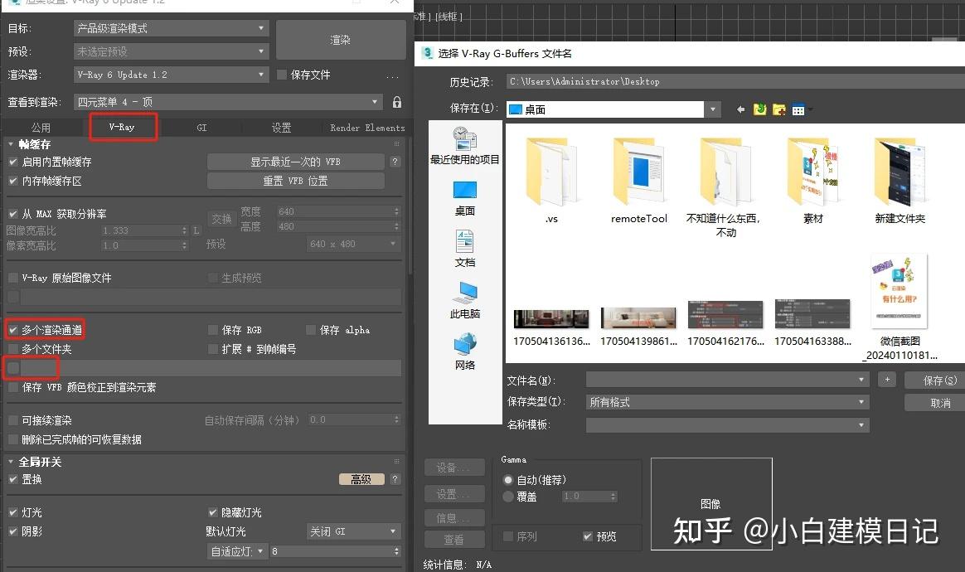This screenshot has width=965, height=572.
Task: Toggle the 隐藏灯光 checkbox
Action: (214, 512)
